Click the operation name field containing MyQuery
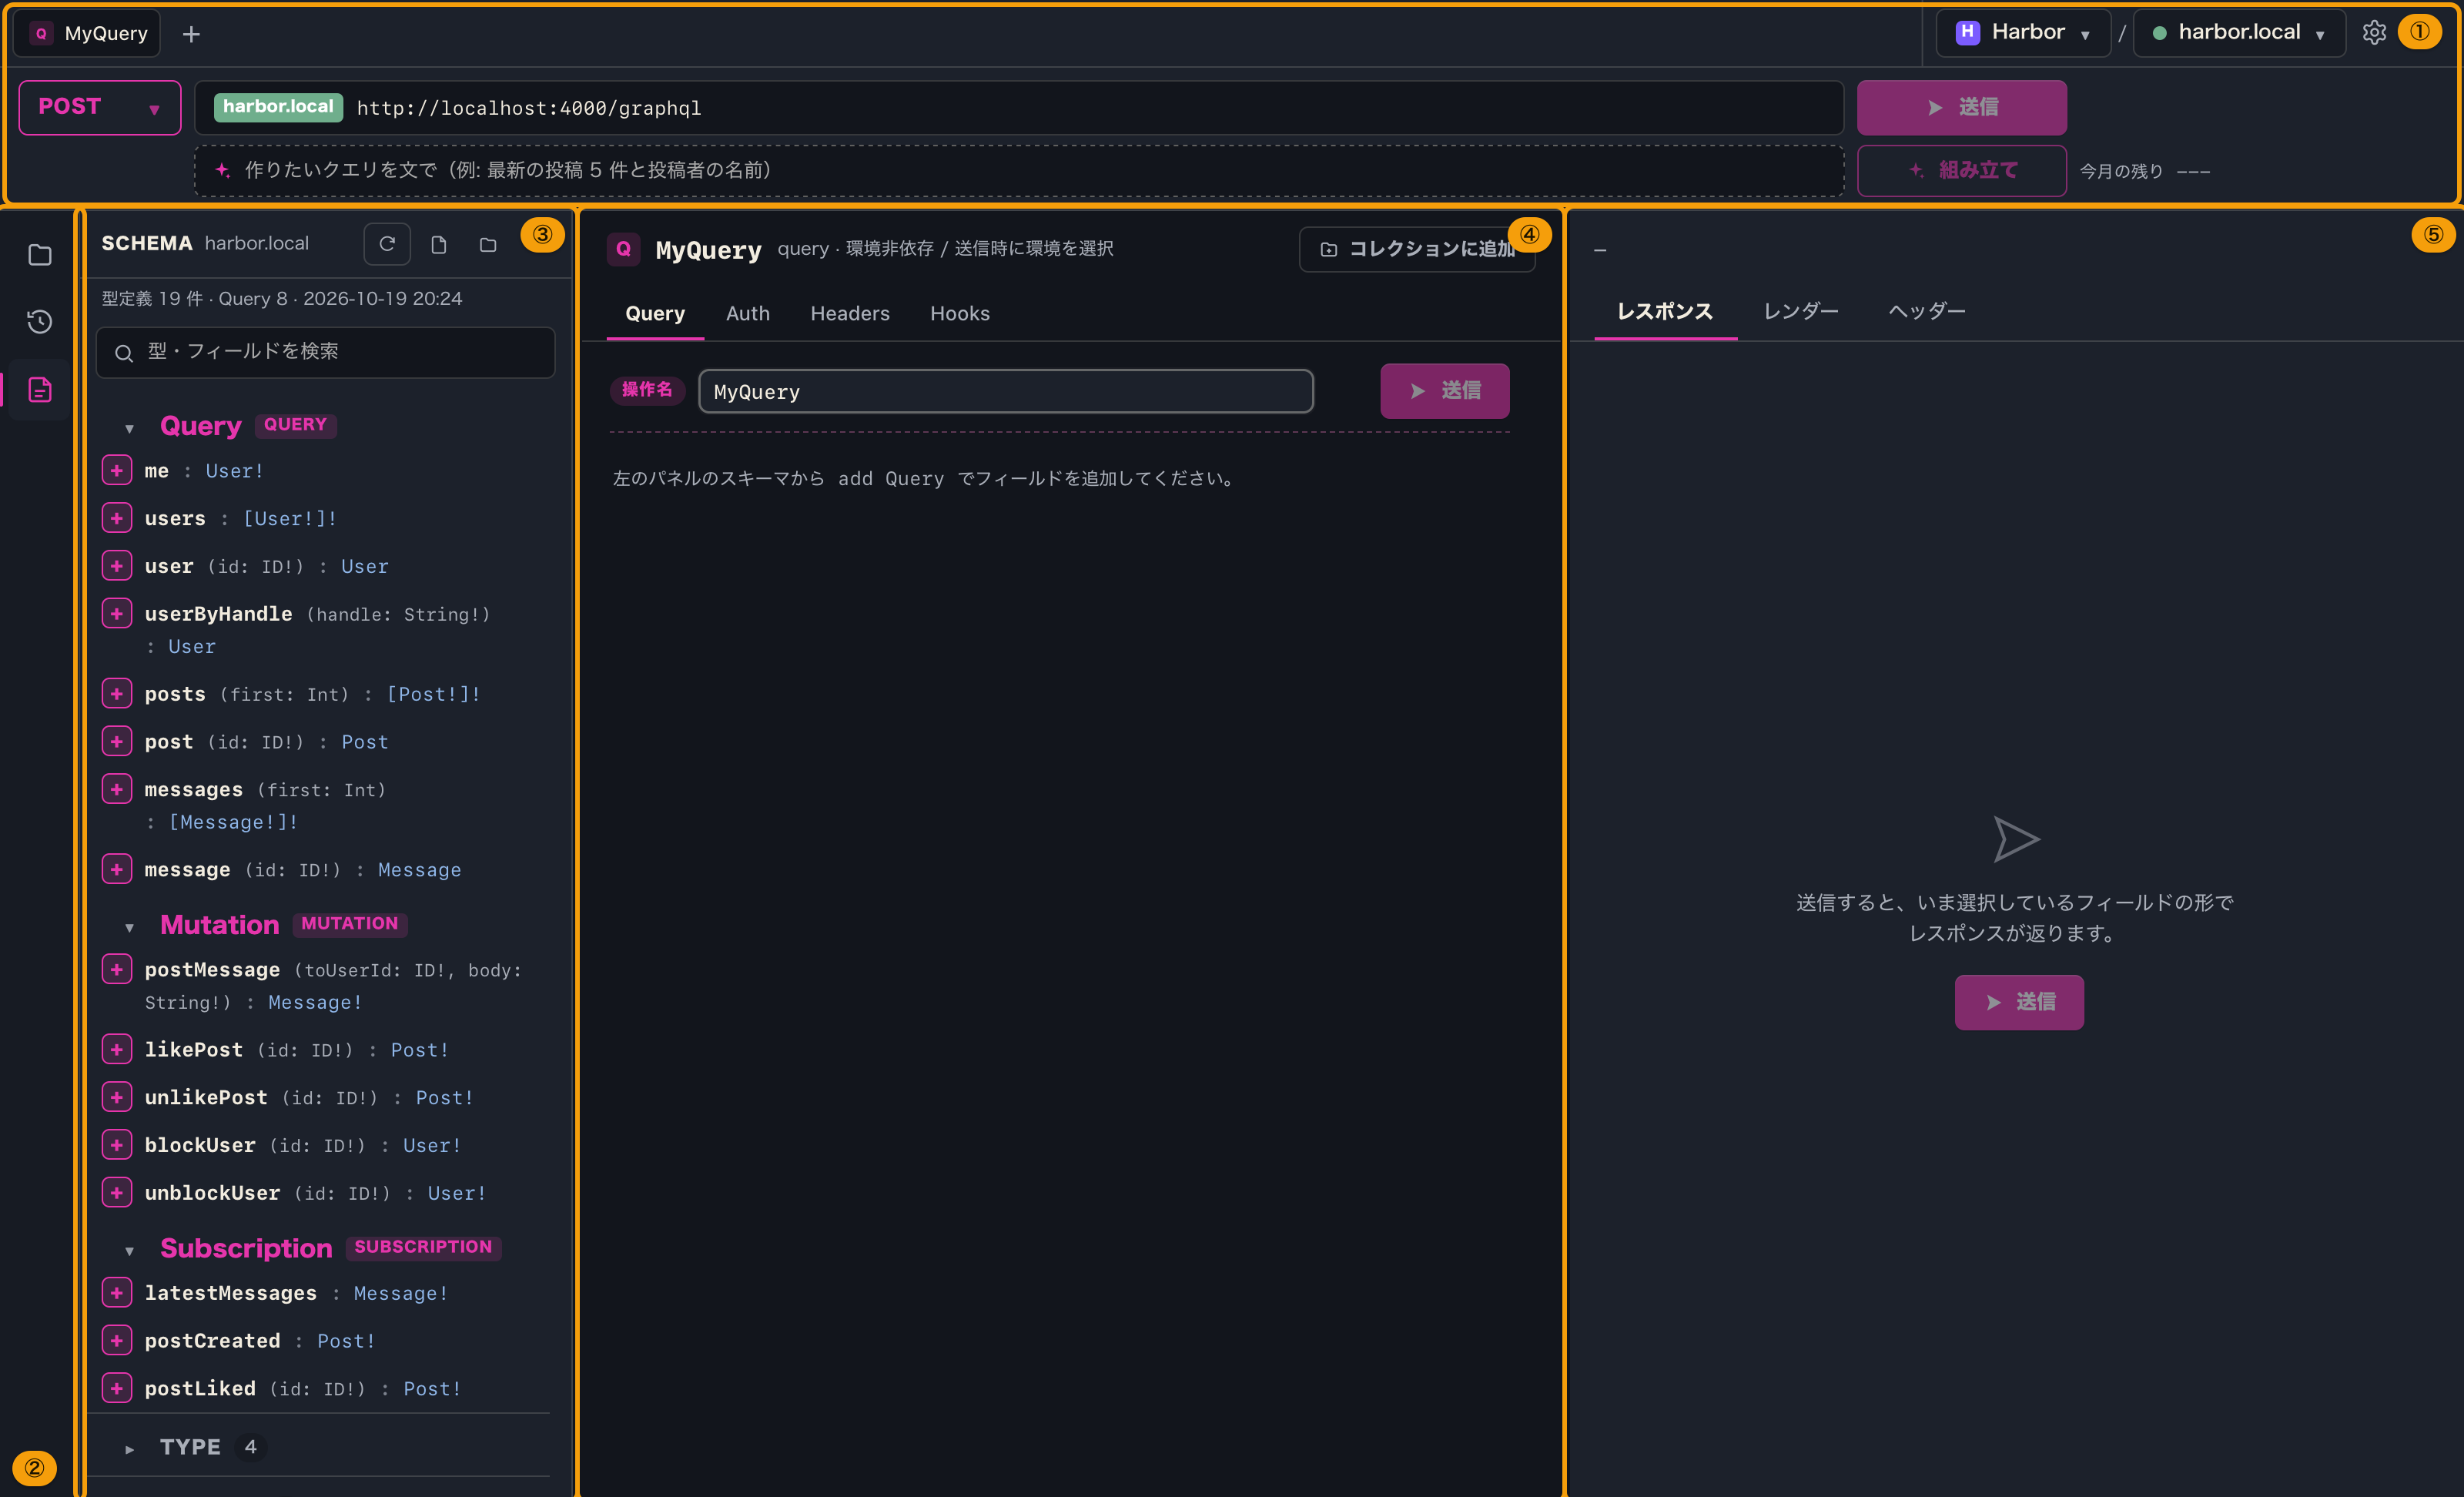Screen dimensions: 2464x1497 click(x=1005, y=391)
